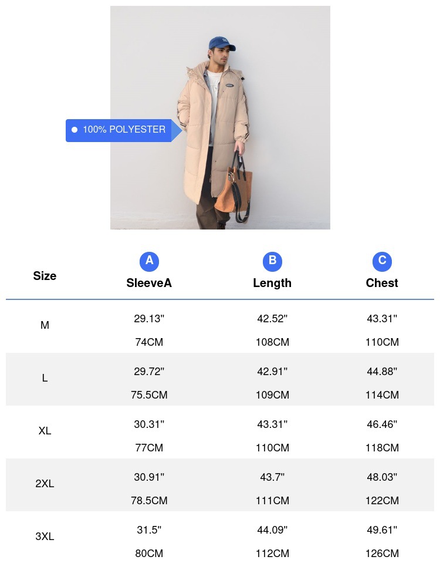Select the 2XL size row label
The width and height of the screenshot is (440, 587).
coord(45,484)
